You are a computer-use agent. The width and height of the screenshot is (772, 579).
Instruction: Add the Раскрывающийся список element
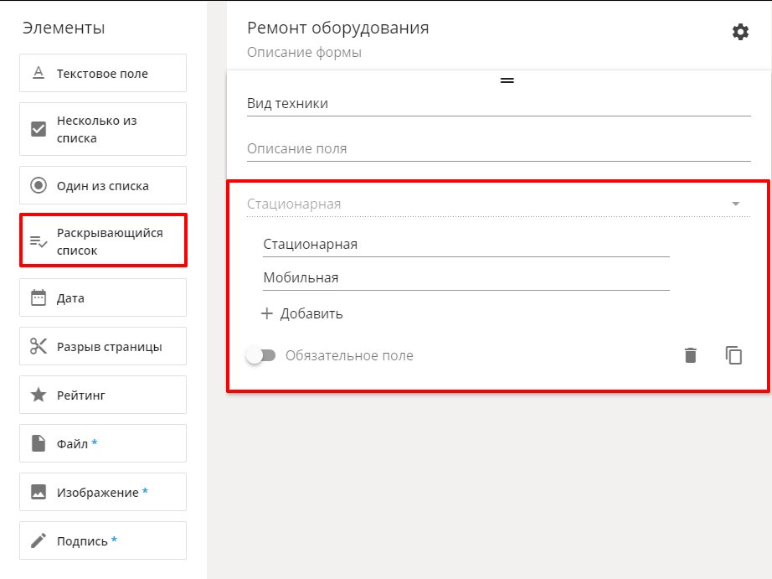[x=103, y=241]
